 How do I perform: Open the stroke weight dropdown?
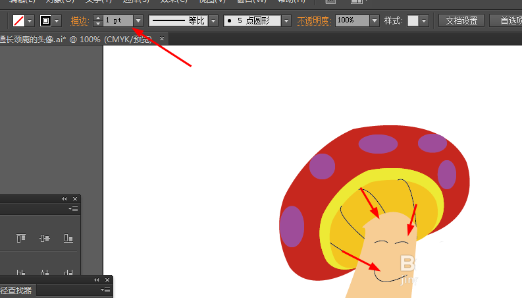pos(138,20)
